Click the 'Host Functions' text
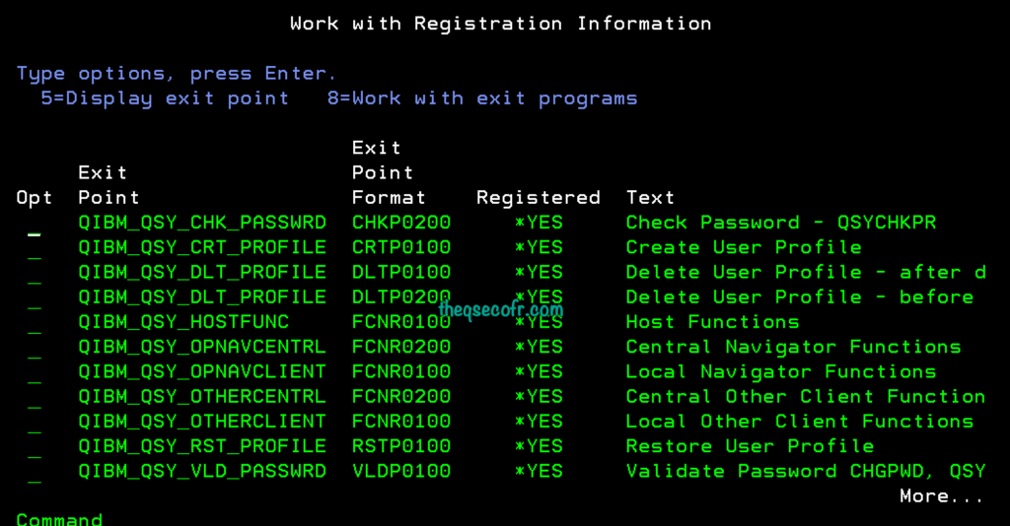 click(x=712, y=322)
